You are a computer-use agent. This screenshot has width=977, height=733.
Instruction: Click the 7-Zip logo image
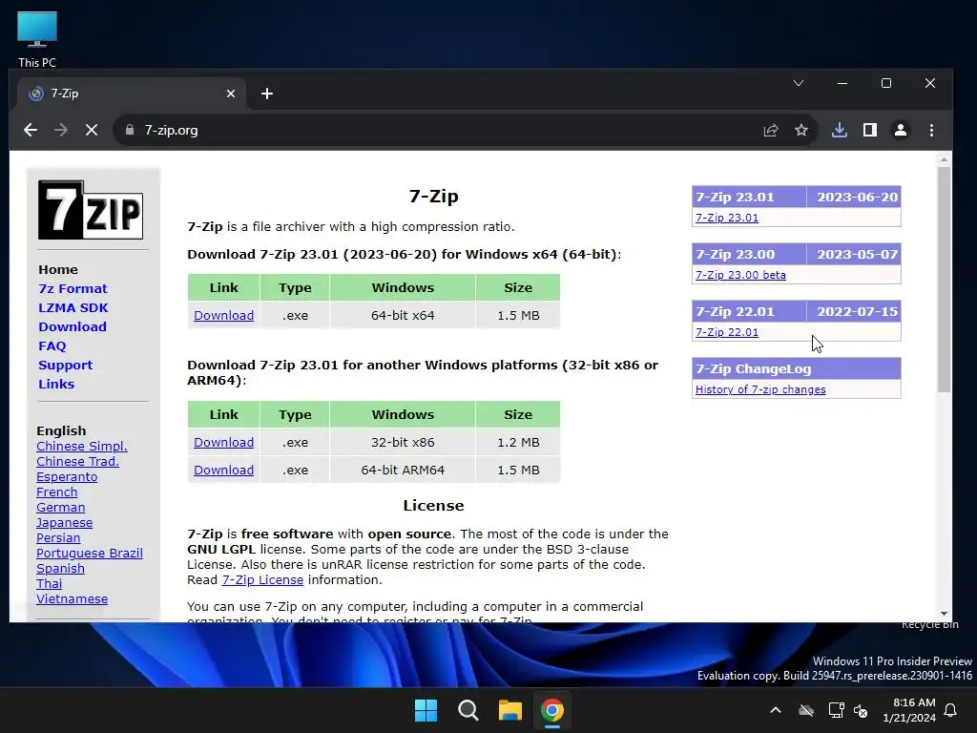(x=91, y=209)
